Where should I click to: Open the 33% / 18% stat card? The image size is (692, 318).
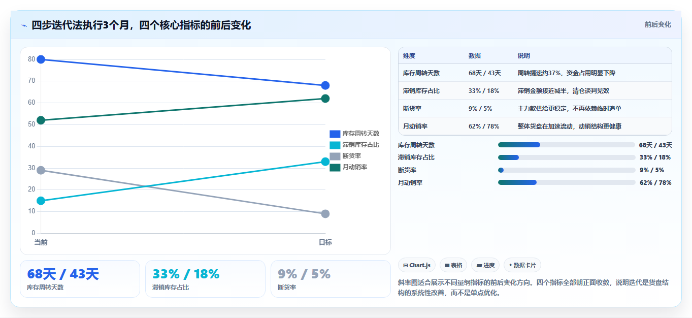point(205,279)
